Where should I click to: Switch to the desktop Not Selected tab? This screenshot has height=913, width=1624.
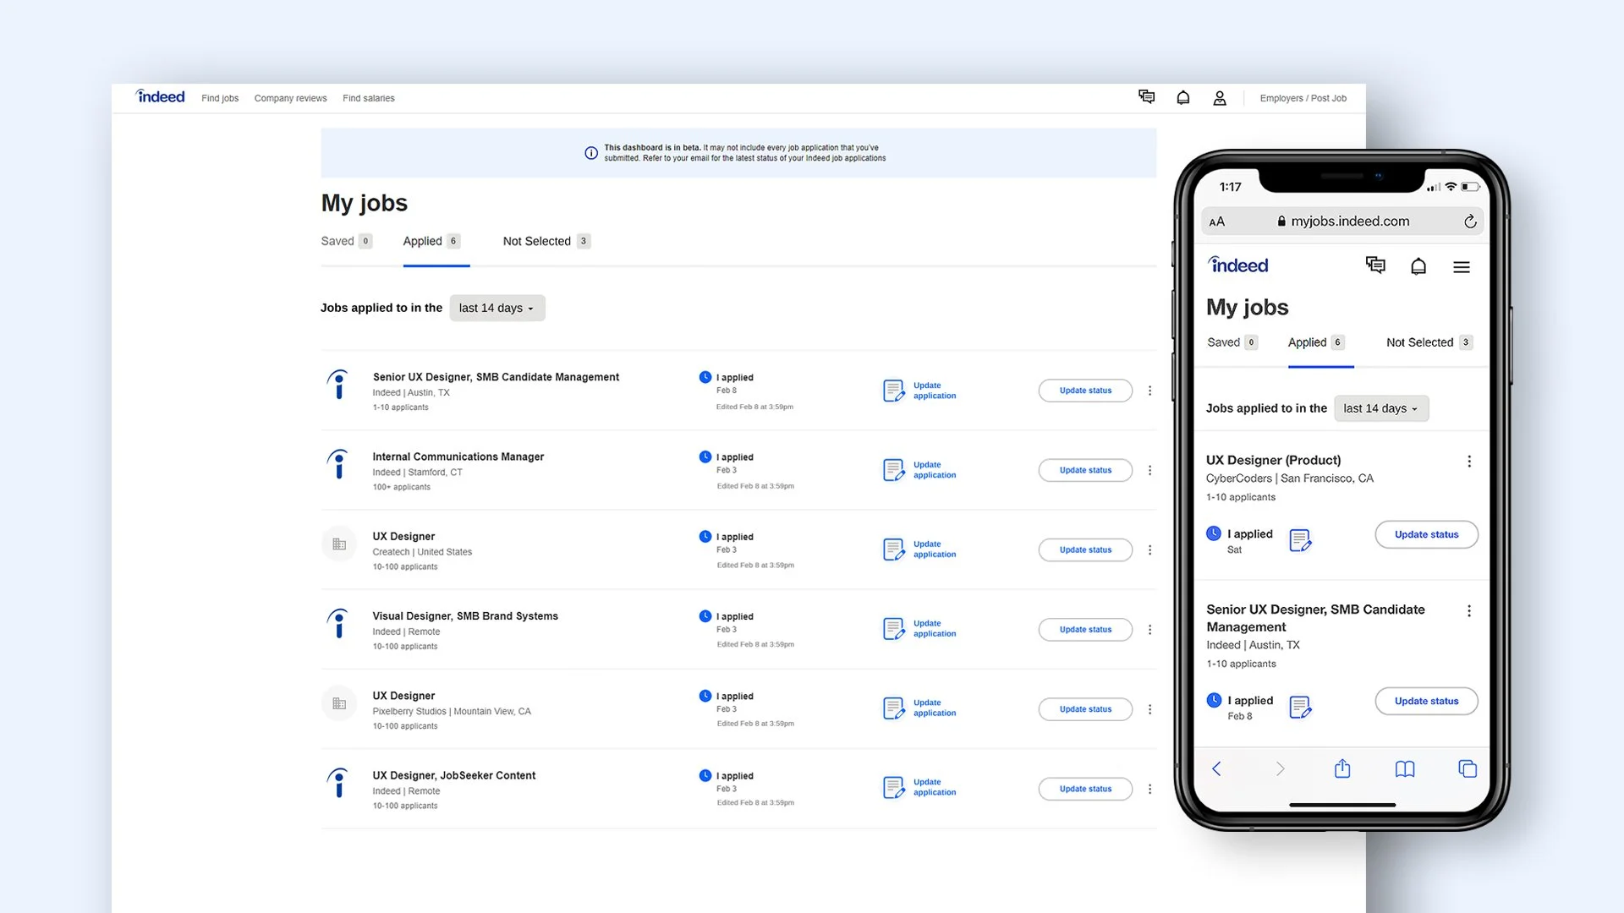point(546,242)
